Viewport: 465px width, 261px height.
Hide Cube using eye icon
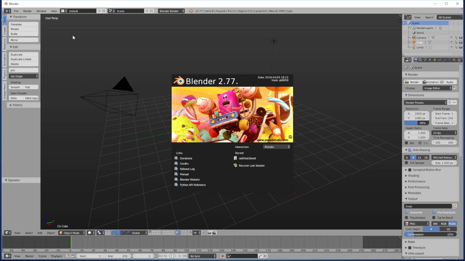point(451,42)
